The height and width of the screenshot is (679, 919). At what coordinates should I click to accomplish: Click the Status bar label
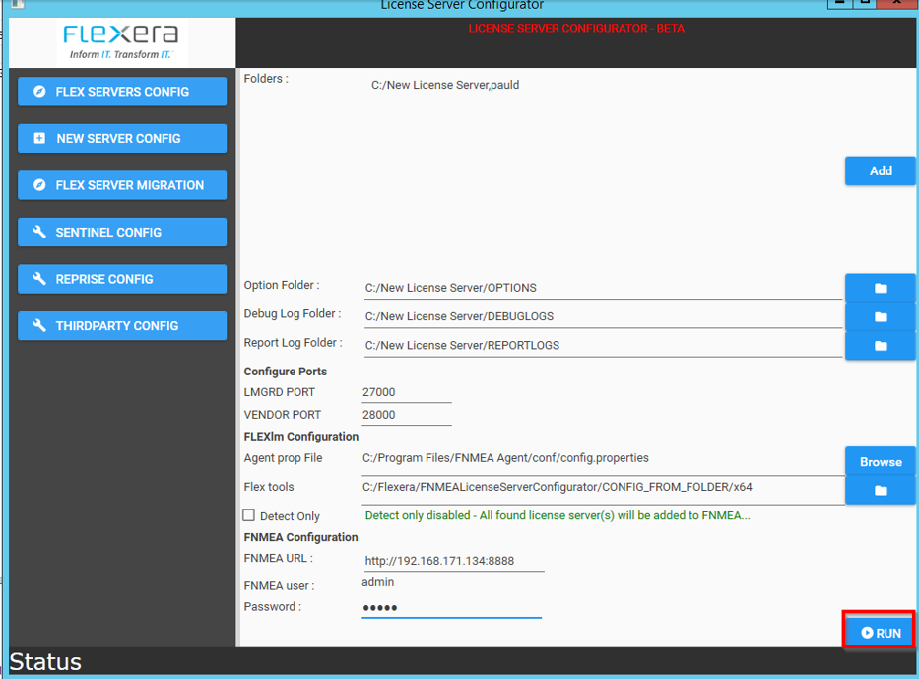45,662
